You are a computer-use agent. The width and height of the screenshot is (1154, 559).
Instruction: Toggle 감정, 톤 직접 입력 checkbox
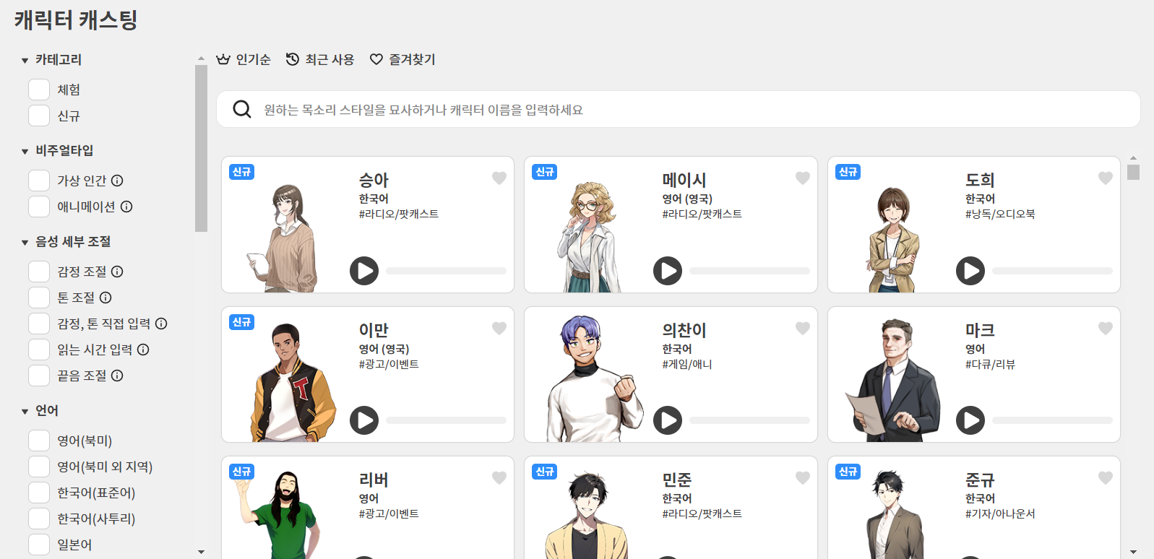39,324
